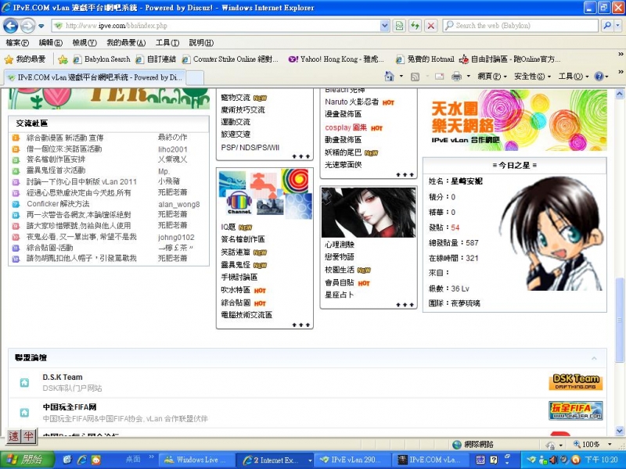The image size is (626, 469).
Task: Open the Babylon Search bookmark
Action: click(x=102, y=59)
